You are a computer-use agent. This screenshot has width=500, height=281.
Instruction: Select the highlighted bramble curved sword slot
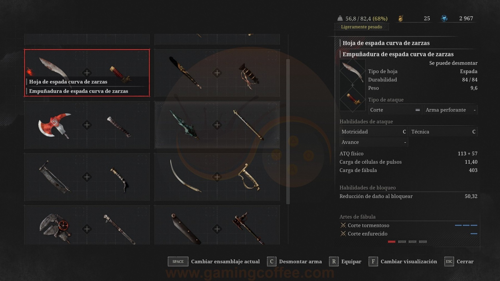[x=87, y=73]
